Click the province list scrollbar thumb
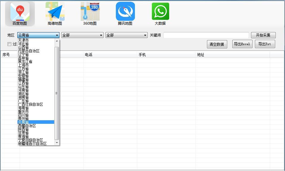This screenshot has height=171, width=285. click(57, 93)
